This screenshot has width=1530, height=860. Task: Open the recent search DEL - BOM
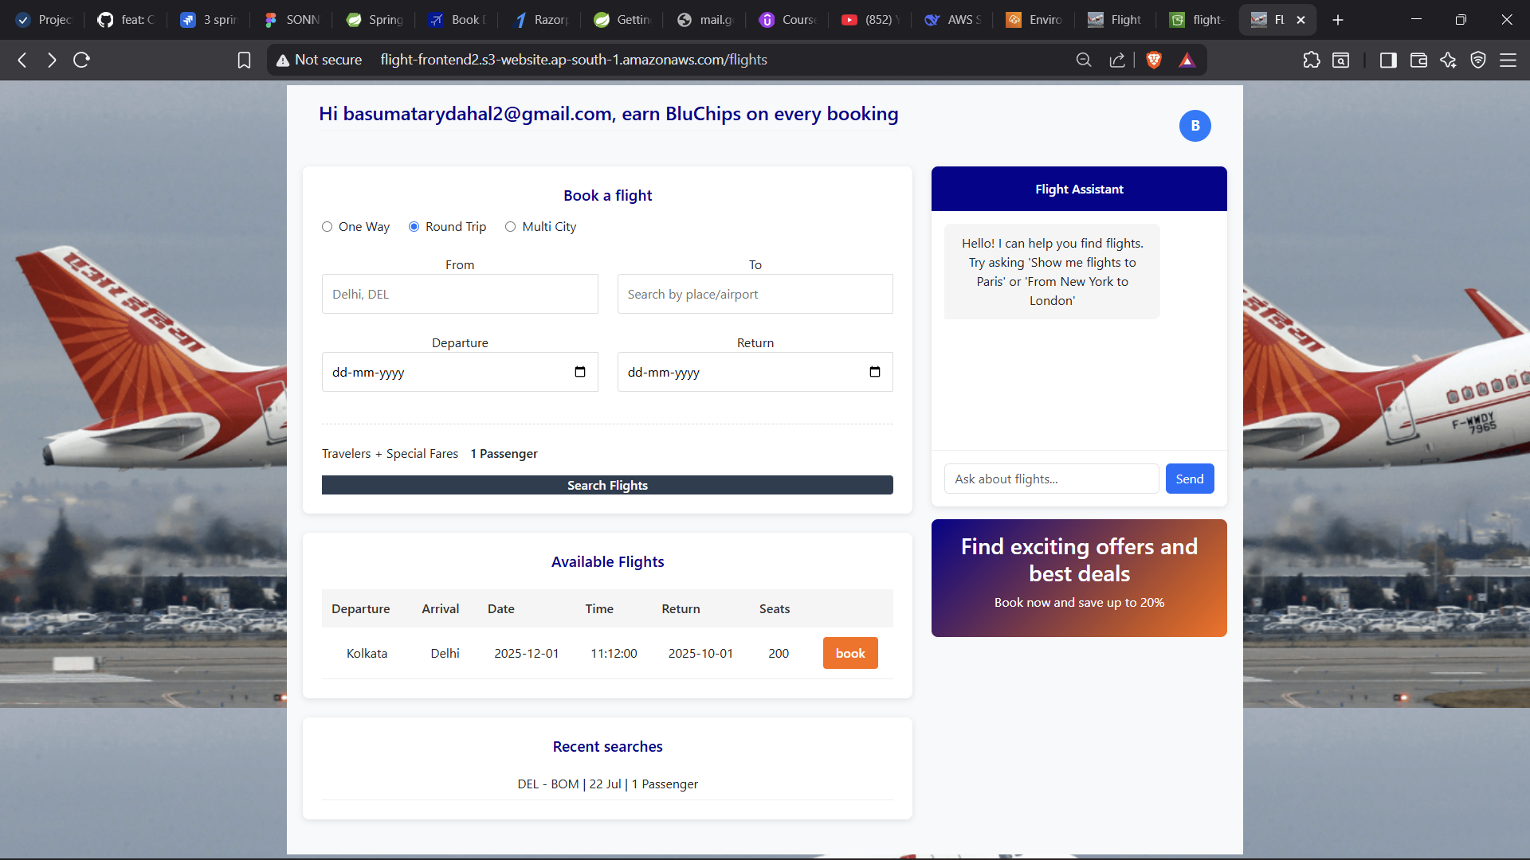[607, 784]
